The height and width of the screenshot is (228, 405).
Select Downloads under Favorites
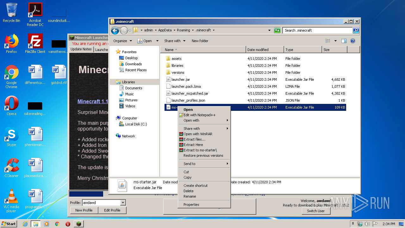tap(133, 64)
